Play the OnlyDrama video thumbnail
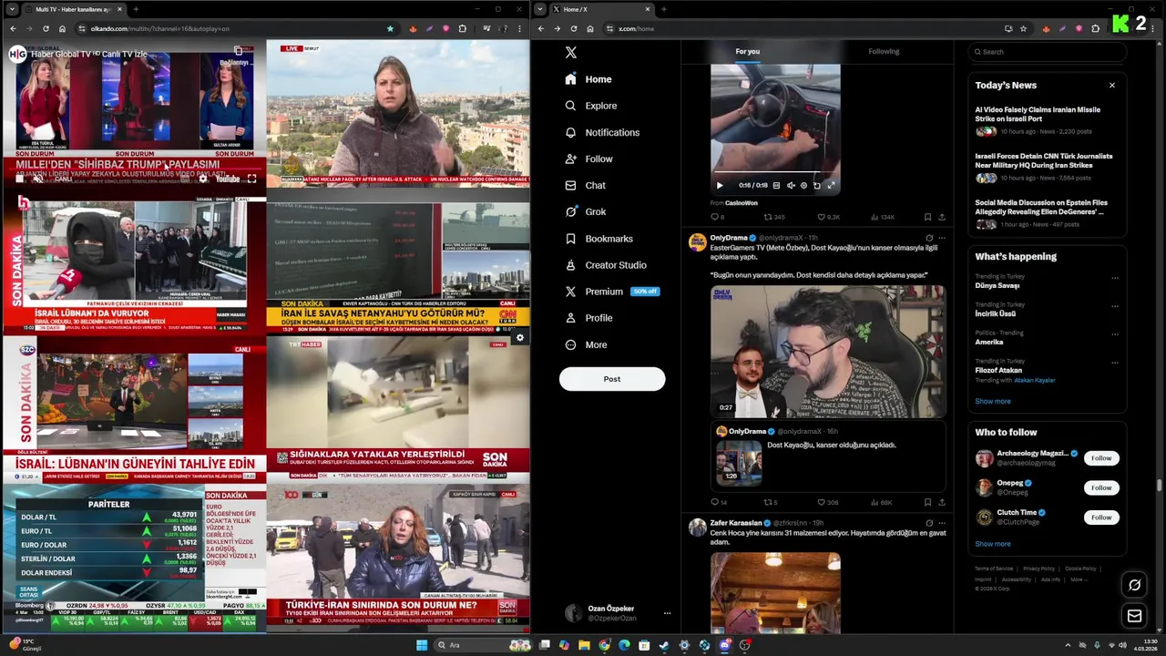 (828, 352)
